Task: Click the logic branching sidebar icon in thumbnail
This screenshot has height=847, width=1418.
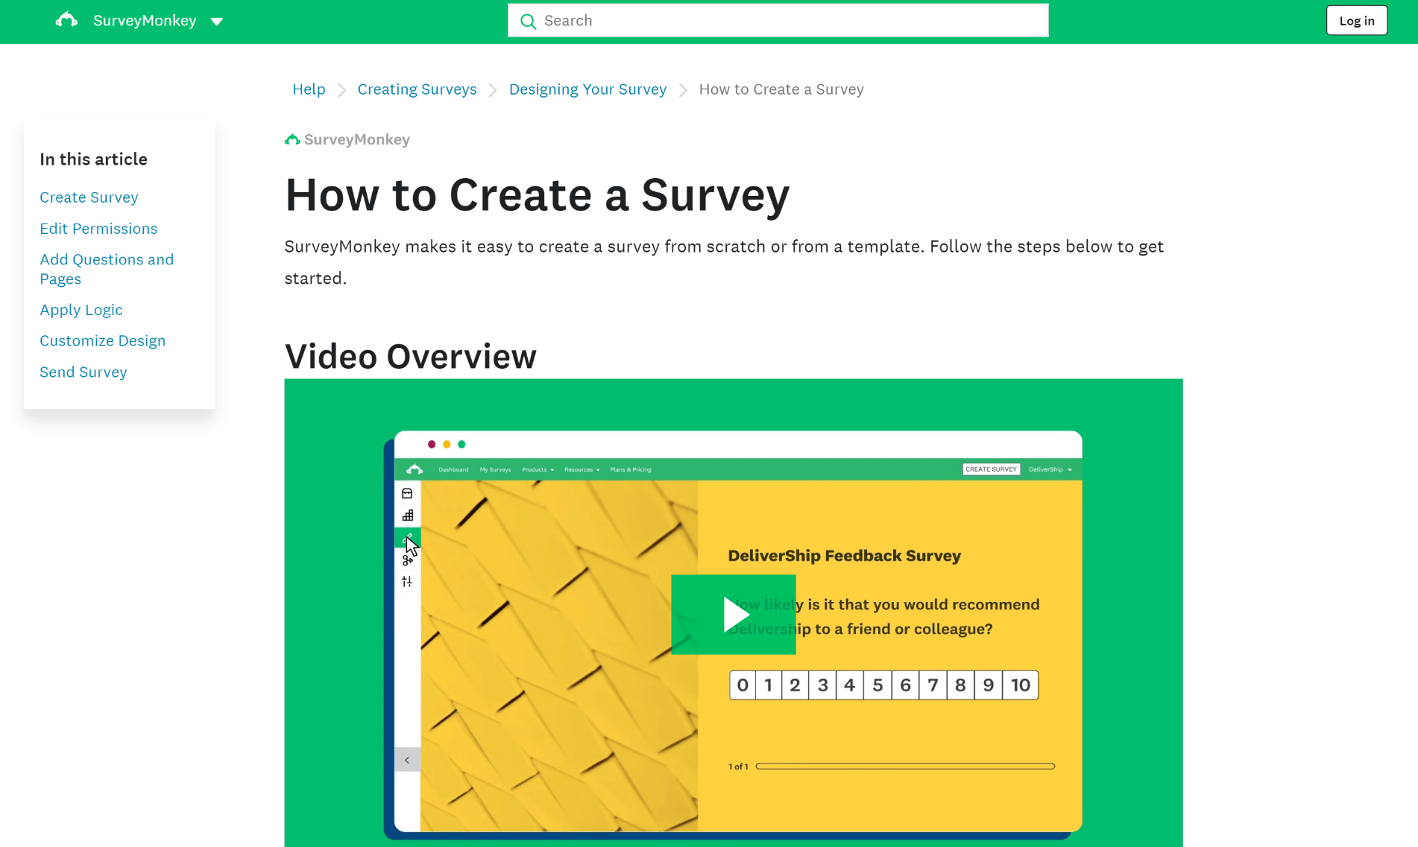Action: click(407, 560)
